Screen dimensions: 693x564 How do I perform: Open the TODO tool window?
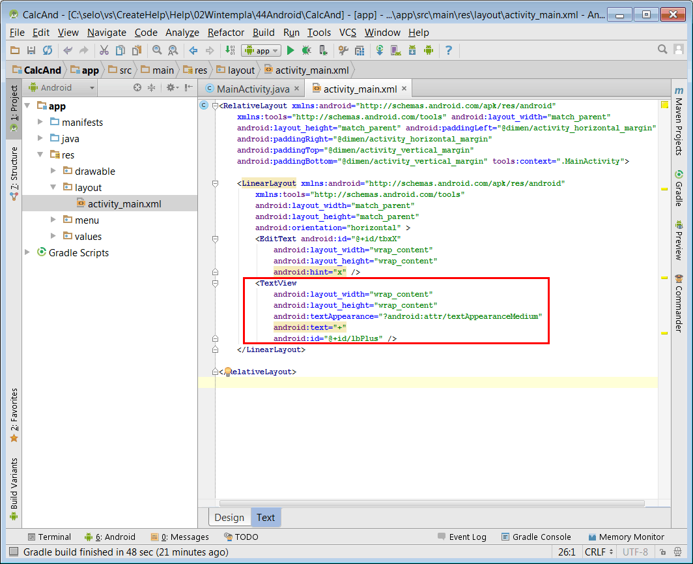tap(241, 537)
